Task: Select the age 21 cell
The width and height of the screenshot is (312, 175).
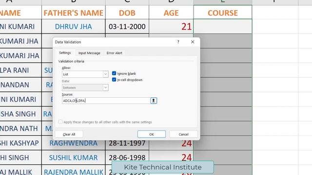Action: click(x=171, y=27)
